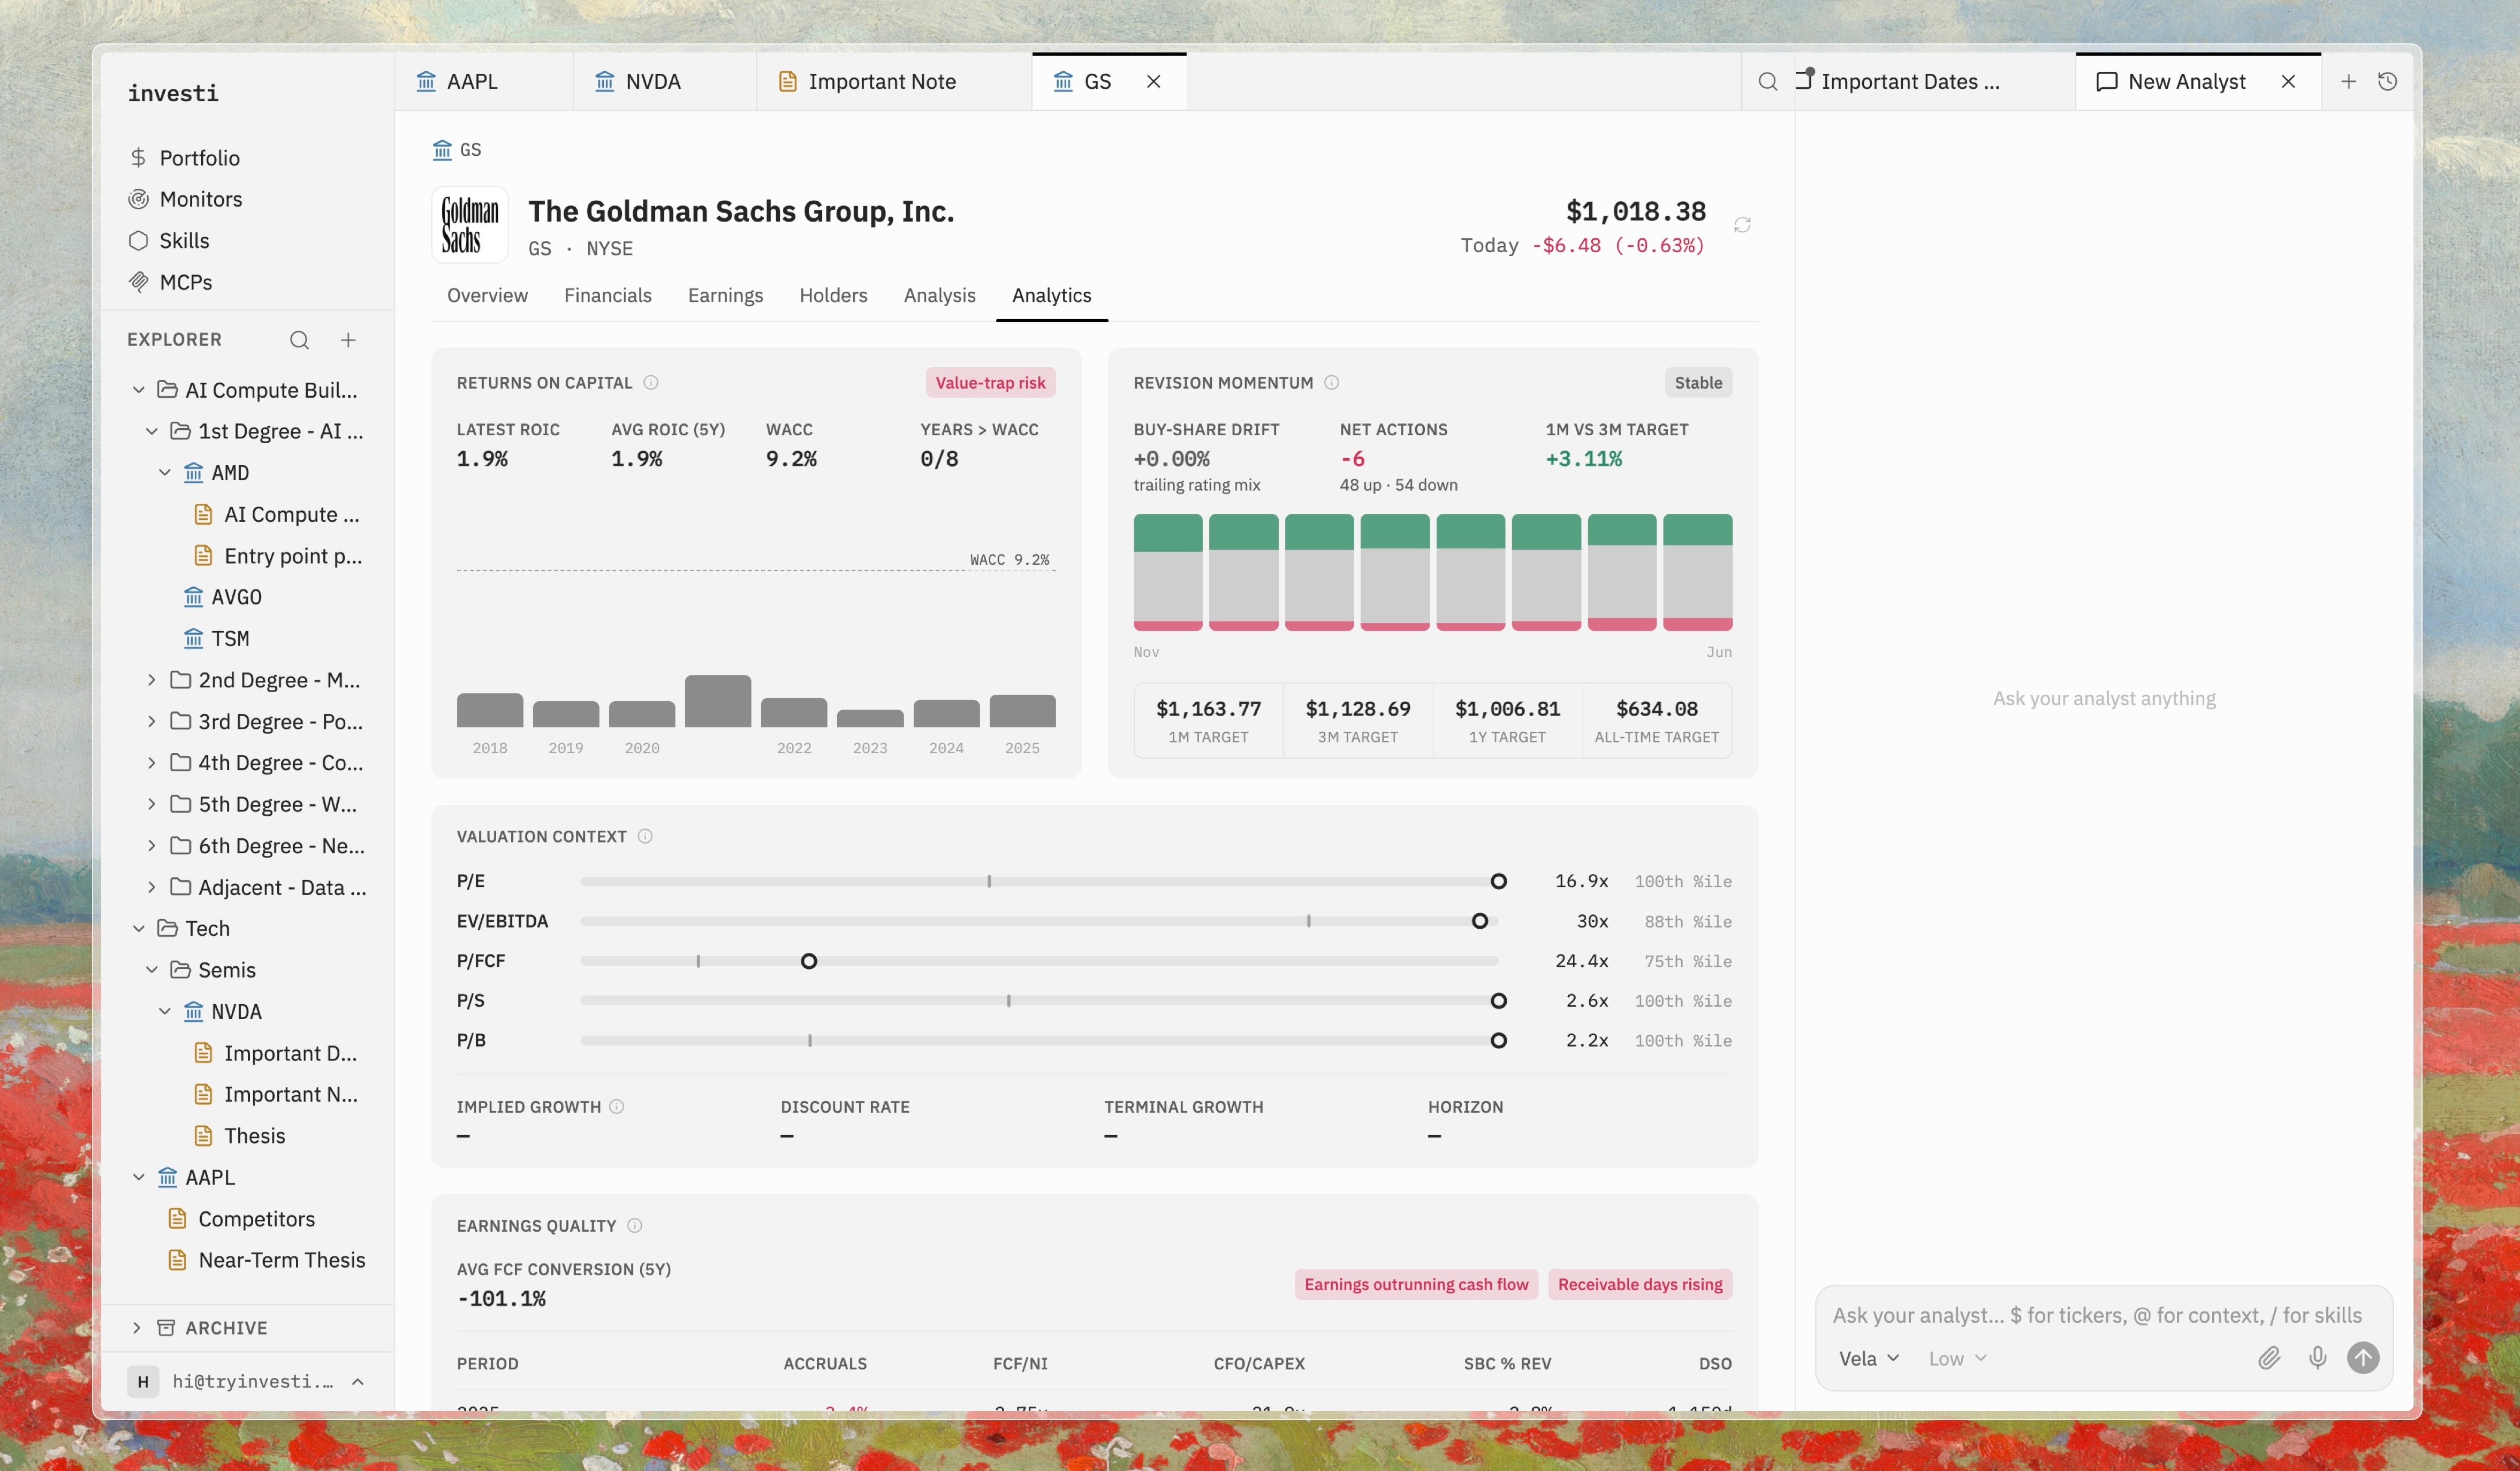
Task: Open a new tab with plus icon
Action: click(x=2349, y=82)
